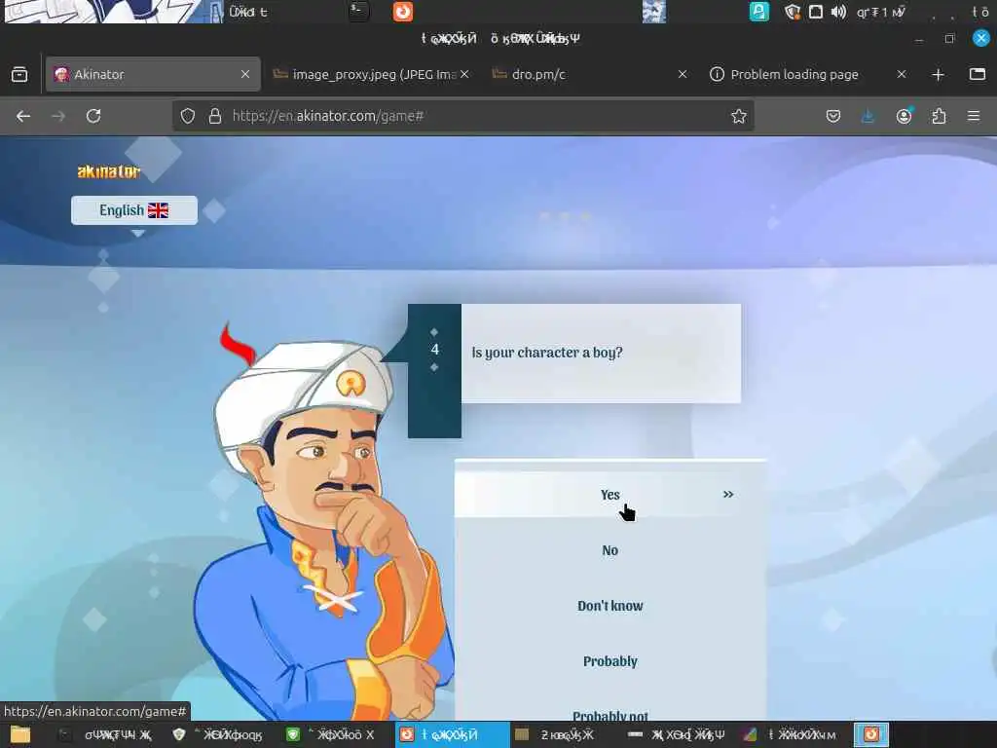
Task: Click the padlock site security icon
Action: (x=215, y=116)
